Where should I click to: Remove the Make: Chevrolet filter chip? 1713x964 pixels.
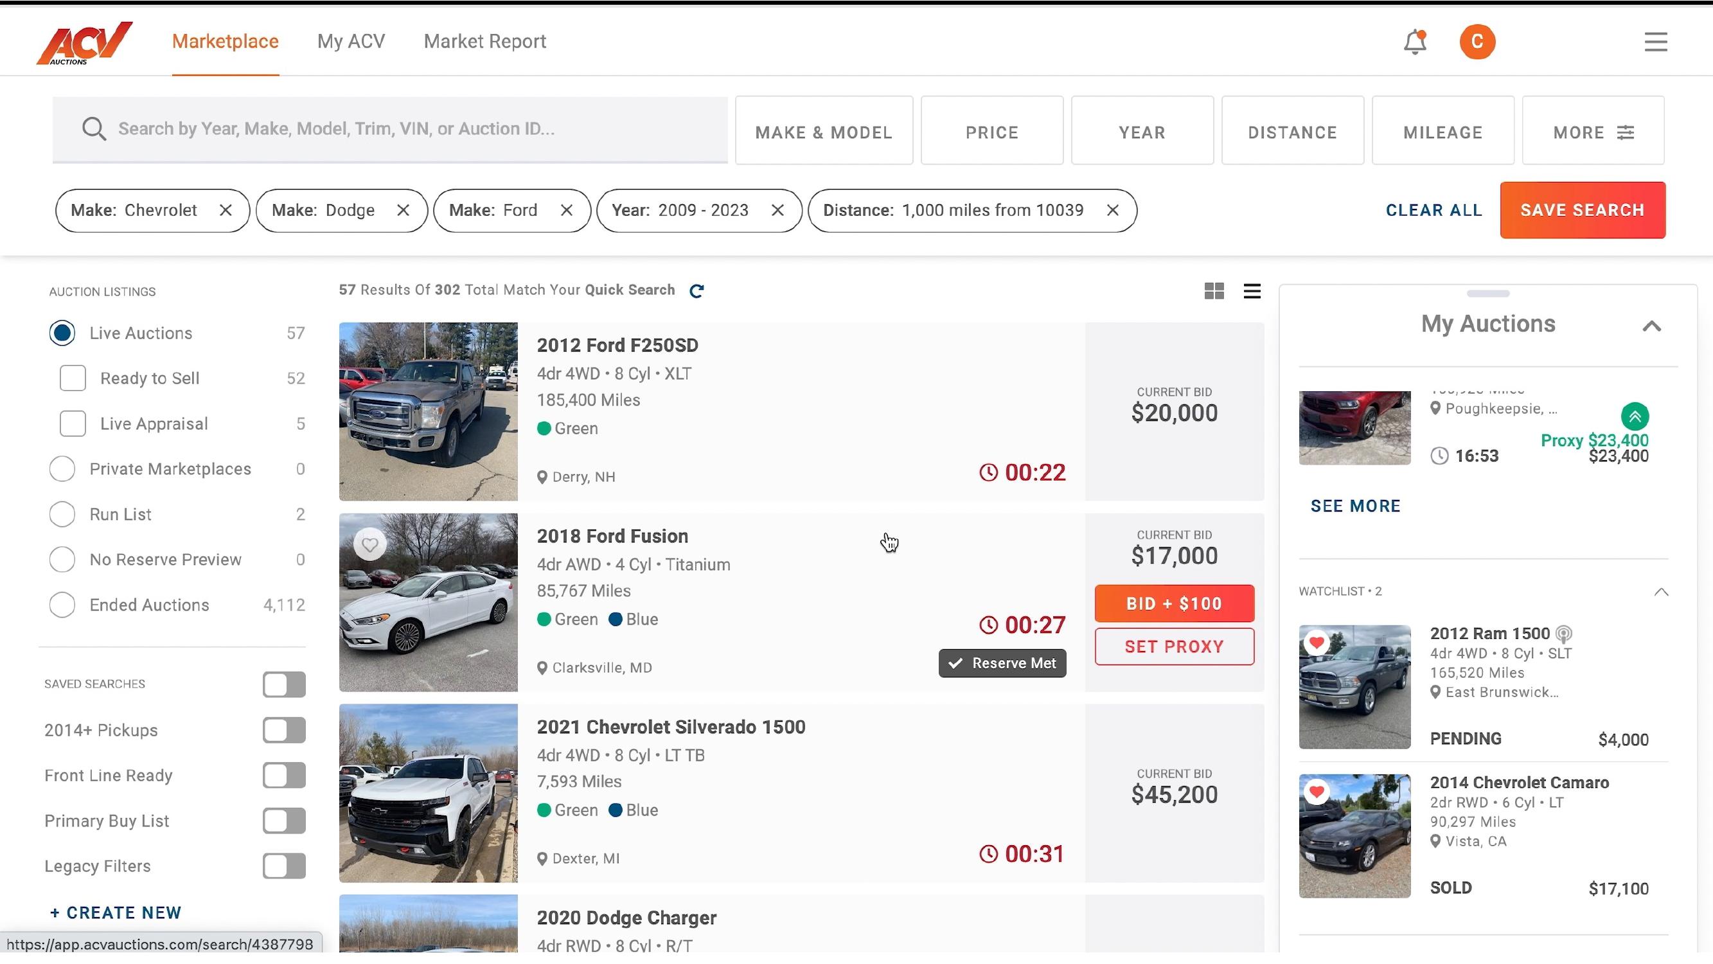pos(226,210)
